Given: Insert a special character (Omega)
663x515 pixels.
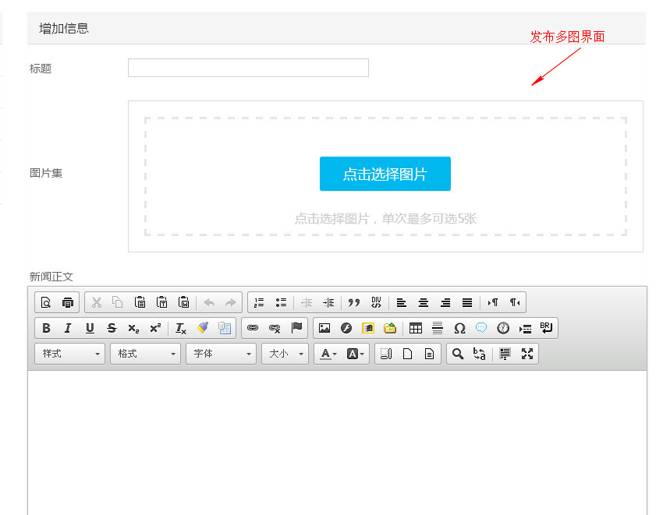Looking at the screenshot, I should pyautogui.click(x=459, y=328).
